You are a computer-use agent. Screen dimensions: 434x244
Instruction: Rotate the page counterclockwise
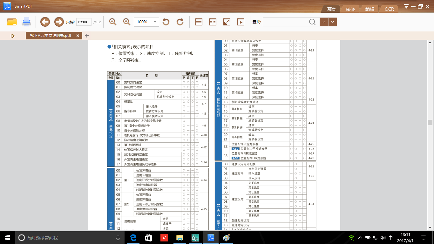coord(166,22)
